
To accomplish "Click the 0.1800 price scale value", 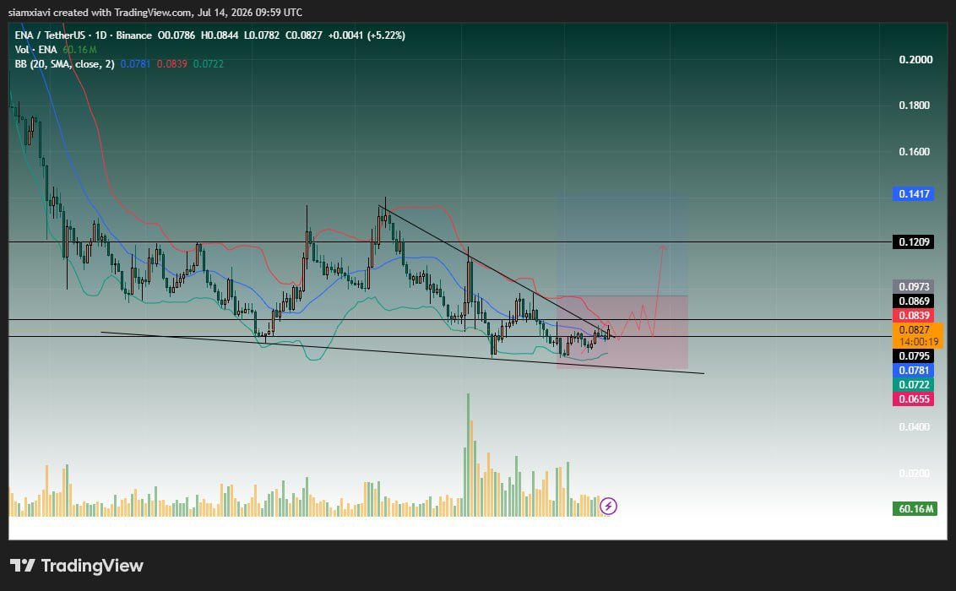I will (x=915, y=106).
